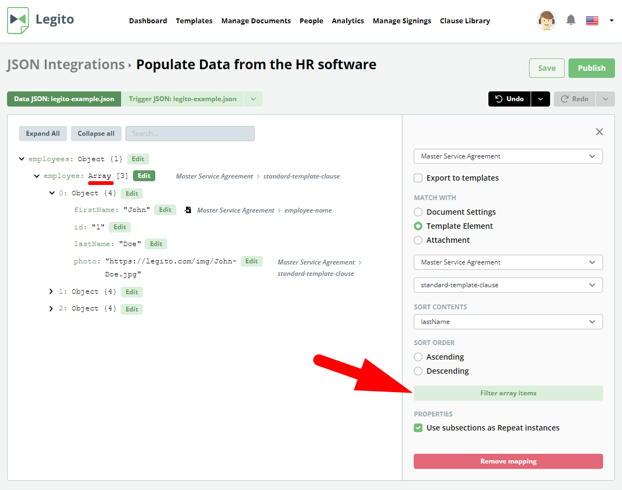Edit the 0: Object entry
Screen dimensions: 622x490
coord(131,193)
